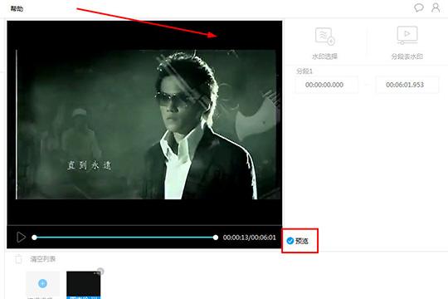The width and height of the screenshot is (448, 299).
Task: Click the right handle of the playback slider
Action: 216,238
